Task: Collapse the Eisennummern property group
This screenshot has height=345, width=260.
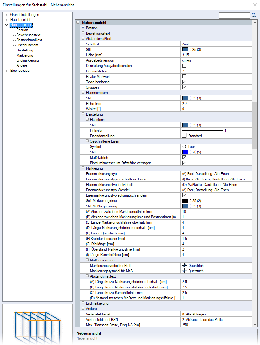Action: [x=83, y=92]
